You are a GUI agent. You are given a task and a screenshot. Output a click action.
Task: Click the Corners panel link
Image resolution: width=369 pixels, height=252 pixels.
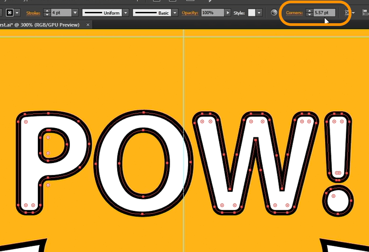294,13
